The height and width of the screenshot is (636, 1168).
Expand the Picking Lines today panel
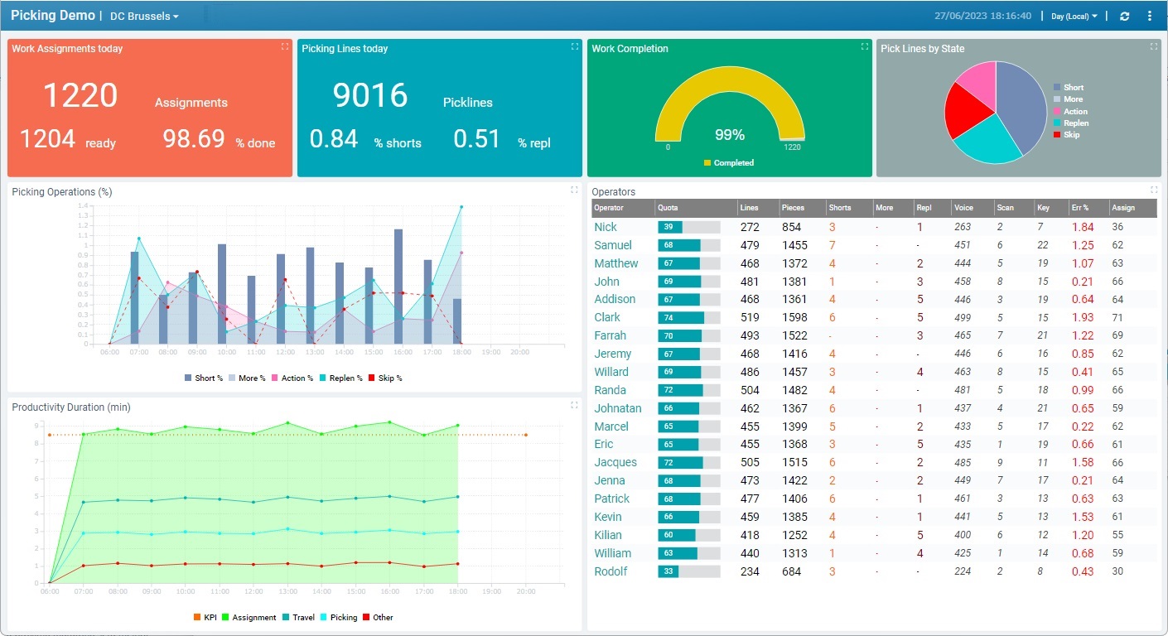coord(574,48)
